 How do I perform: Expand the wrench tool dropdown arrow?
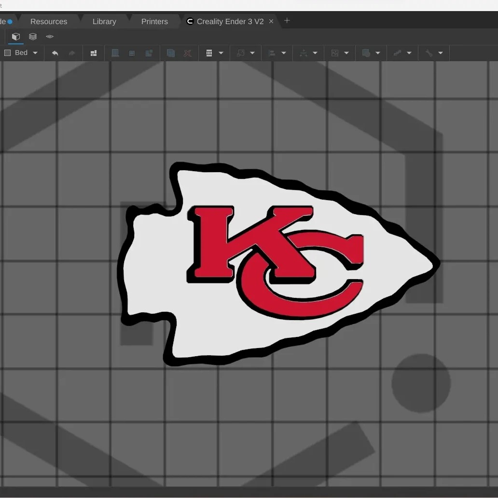[441, 53]
